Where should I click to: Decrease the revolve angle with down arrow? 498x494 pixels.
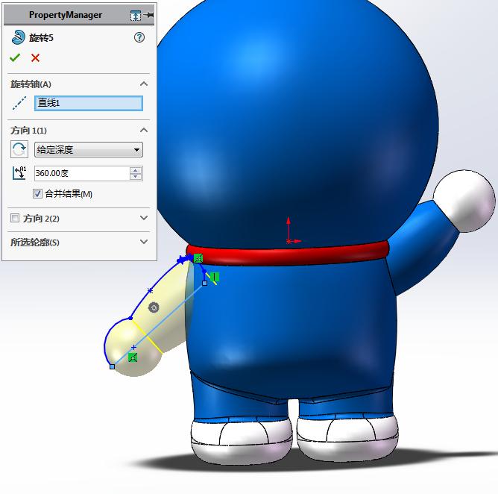tap(136, 177)
